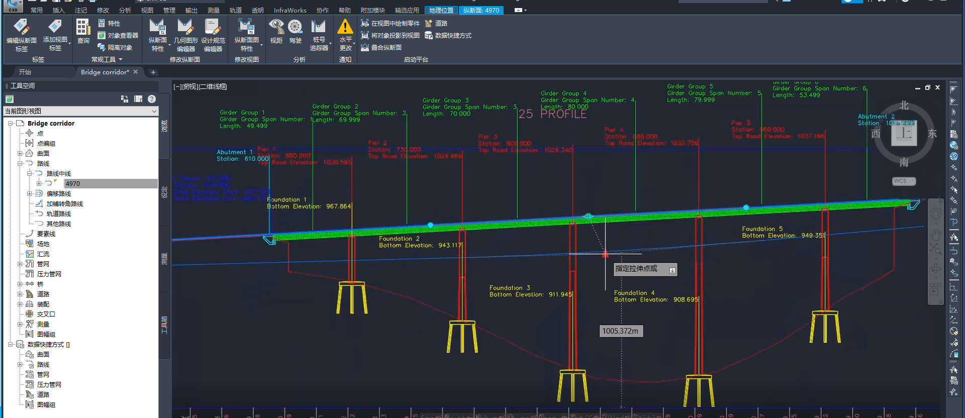Click Superimpose Profile (叠合纵断面)
Screen dimensions: 965x418
(381, 47)
